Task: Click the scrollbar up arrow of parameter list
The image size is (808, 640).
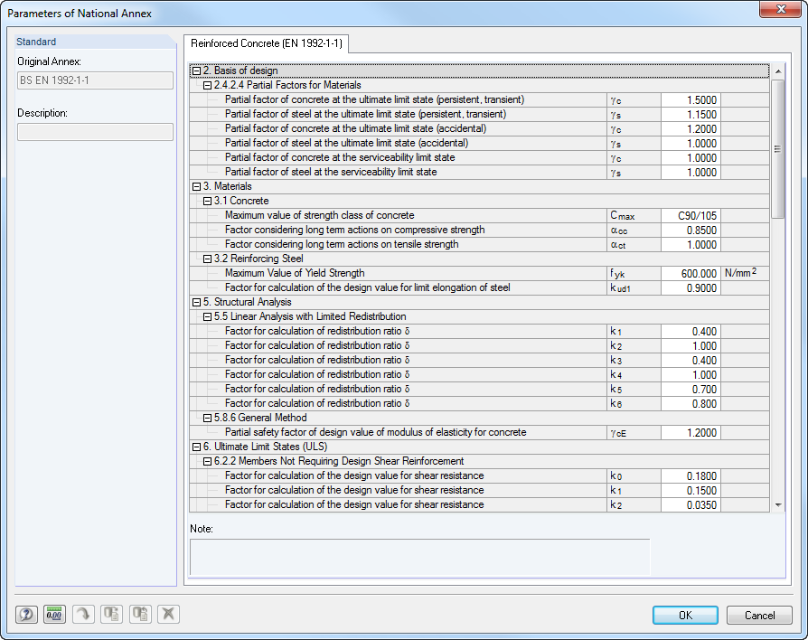Action: coord(778,71)
